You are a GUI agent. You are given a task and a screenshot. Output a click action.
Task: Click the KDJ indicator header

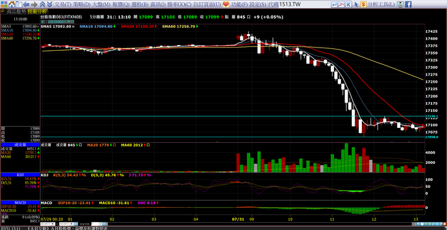tap(20, 174)
